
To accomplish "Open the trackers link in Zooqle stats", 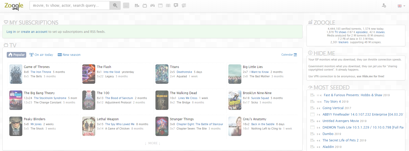I will [x=343, y=42].
